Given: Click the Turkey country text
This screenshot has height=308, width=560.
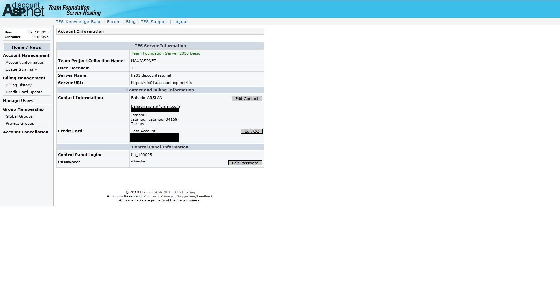Looking at the screenshot, I should click(138, 124).
